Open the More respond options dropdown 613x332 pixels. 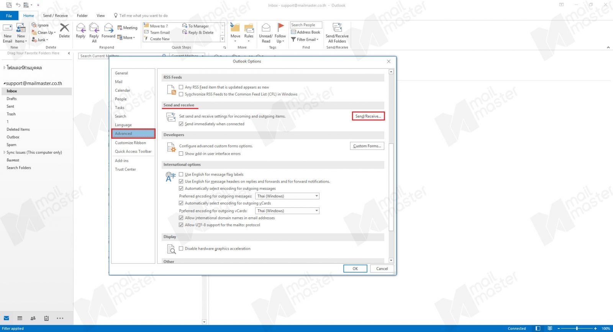coord(126,38)
